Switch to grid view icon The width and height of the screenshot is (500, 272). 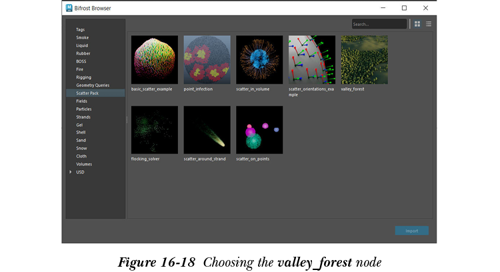[x=417, y=24]
